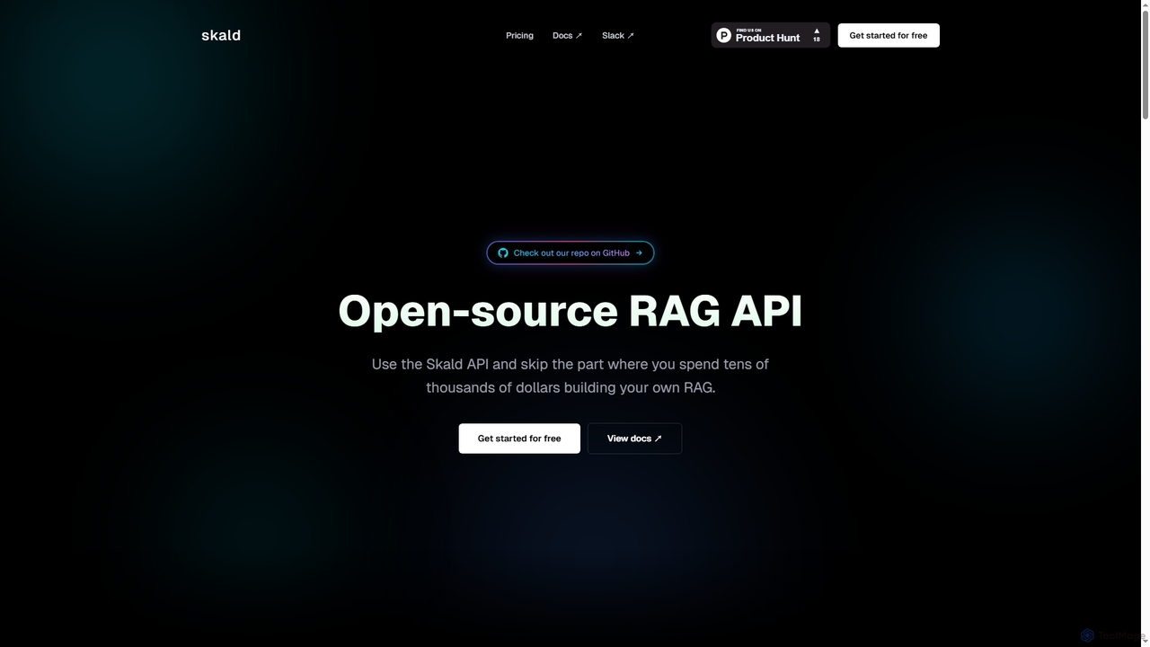Click hero Get started for free button
Image resolution: width=1150 pixels, height=647 pixels.
pyautogui.click(x=519, y=439)
